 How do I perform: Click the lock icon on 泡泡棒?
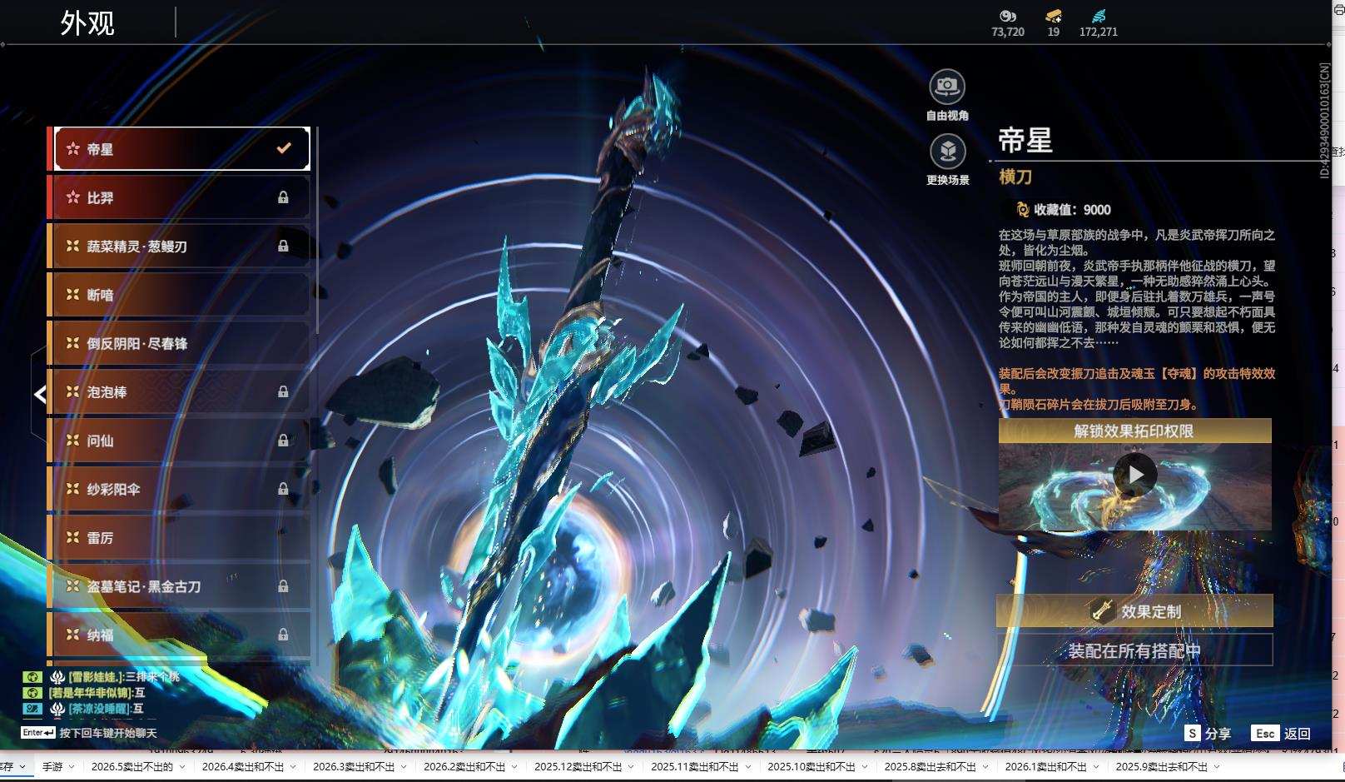[283, 391]
